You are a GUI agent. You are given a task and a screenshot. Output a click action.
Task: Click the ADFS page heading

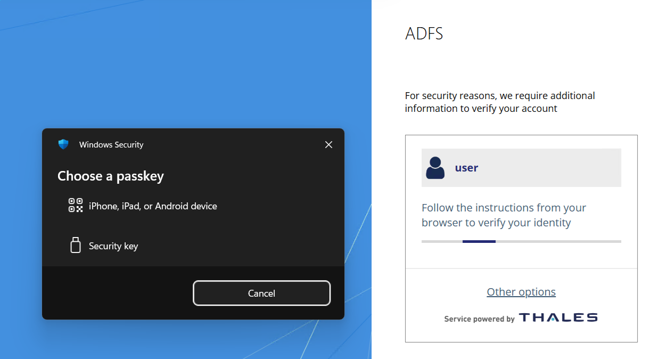(x=424, y=33)
